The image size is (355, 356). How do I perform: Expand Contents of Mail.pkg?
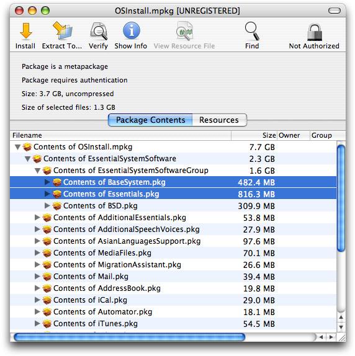[37, 277]
